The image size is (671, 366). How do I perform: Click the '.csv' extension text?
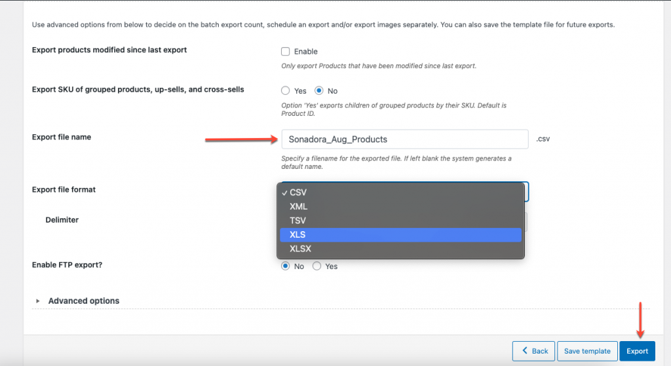pos(543,139)
